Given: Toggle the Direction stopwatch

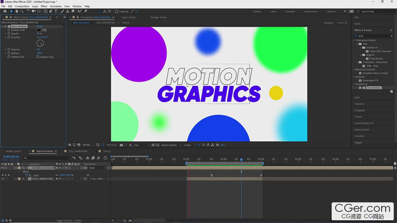Looking at the screenshot, I should coord(9,37).
